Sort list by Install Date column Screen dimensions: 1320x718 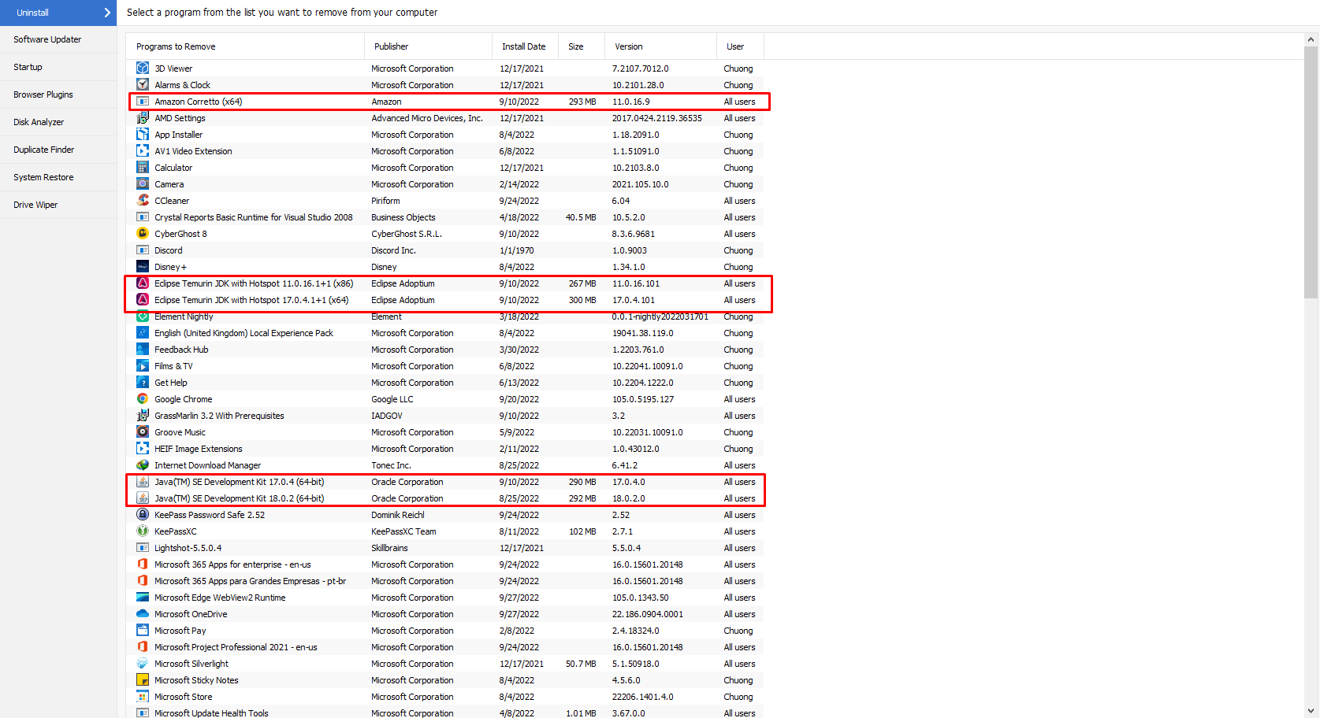click(x=525, y=46)
